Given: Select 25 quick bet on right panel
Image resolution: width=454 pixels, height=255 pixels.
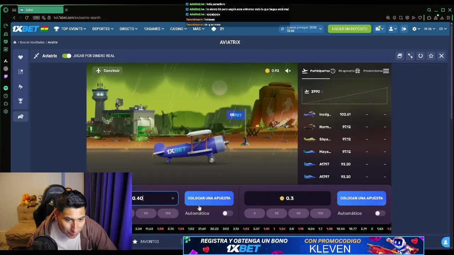Looking at the screenshot, I should pos(277,213).
